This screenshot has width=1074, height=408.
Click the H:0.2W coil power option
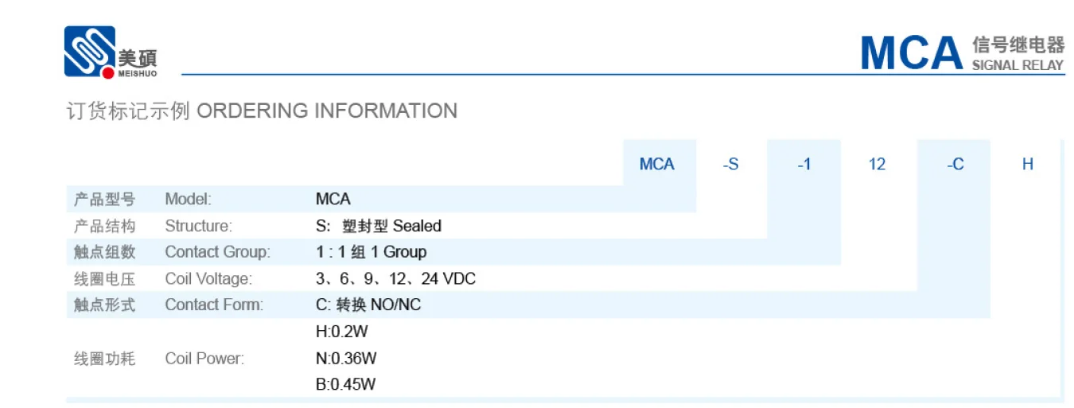point(342,332)
